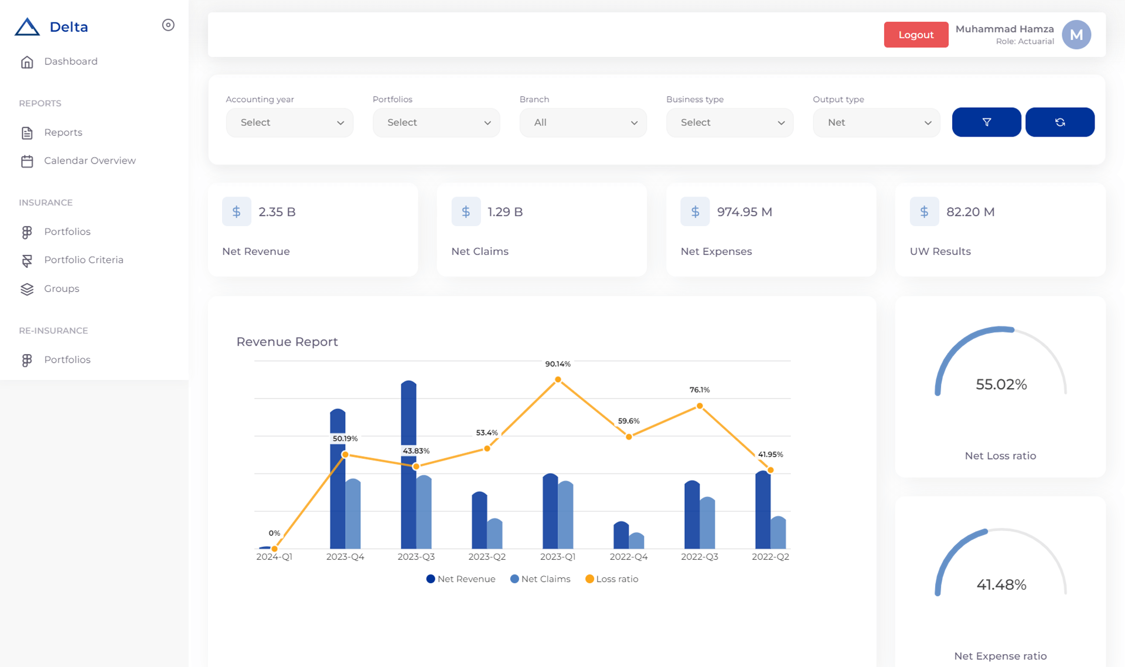
Task: Click the Portfolios icon under Insurance
Action: point(26,232)
